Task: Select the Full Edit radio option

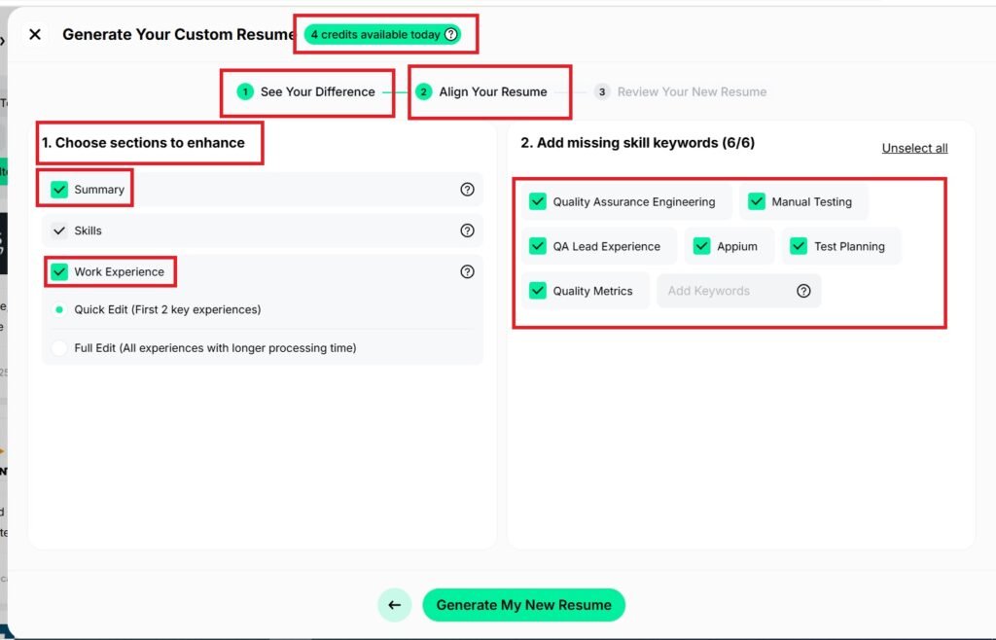Action: (59, 348)
